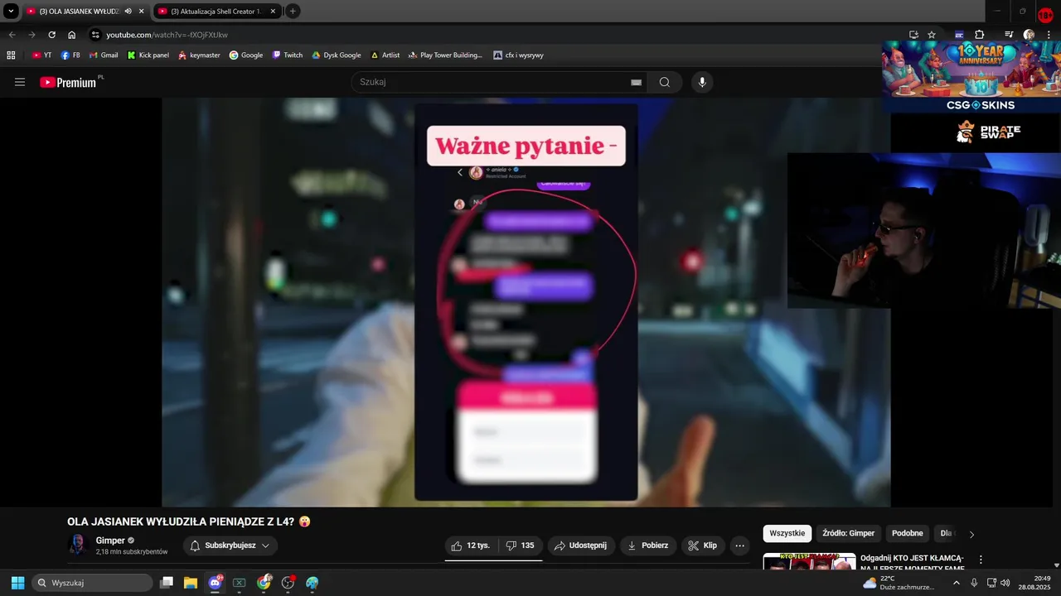Open the Kick panel bookmark
1061x596 pixels.
(x=148, y=55)
